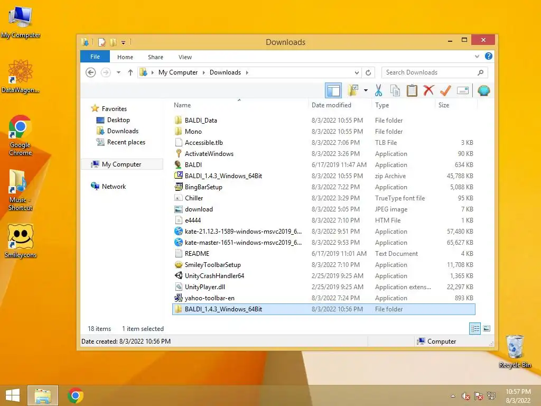Go up one folder level
Screen dimensions: 541x406
[x=130, y=72]
